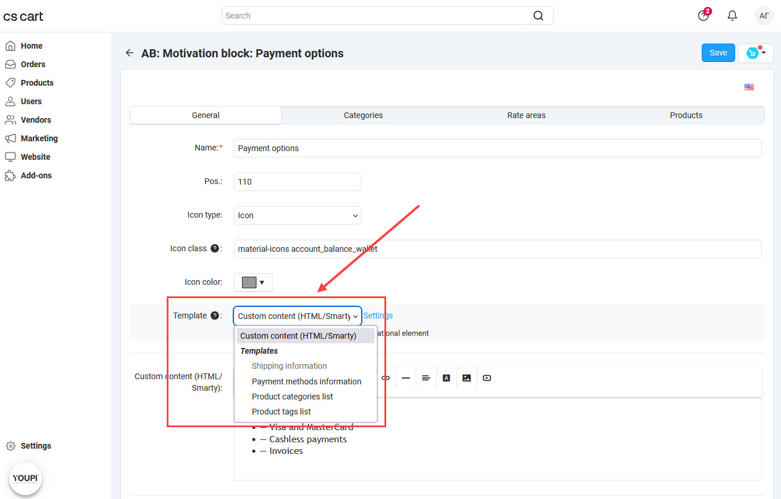Click the Settings link beside Template
Image resolution: width=781 pixels, height=499 pixels.
(x=378, y=315)
